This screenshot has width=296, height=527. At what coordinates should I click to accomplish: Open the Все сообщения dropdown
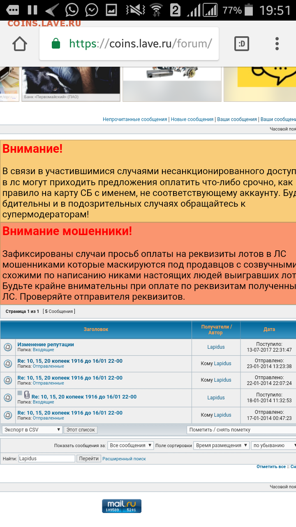pyautogui.click(x=130, y=445)
